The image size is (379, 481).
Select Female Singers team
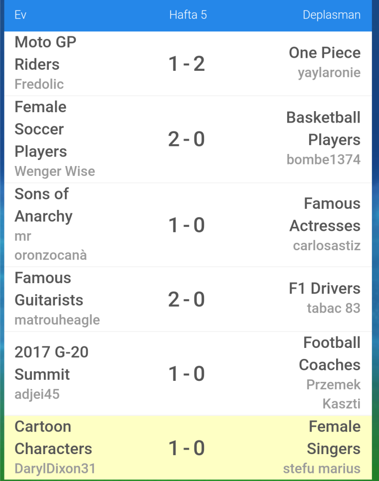point(334,438)
